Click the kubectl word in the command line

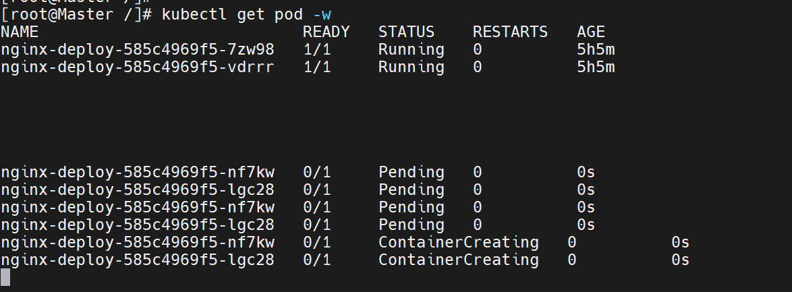[194, 14]
